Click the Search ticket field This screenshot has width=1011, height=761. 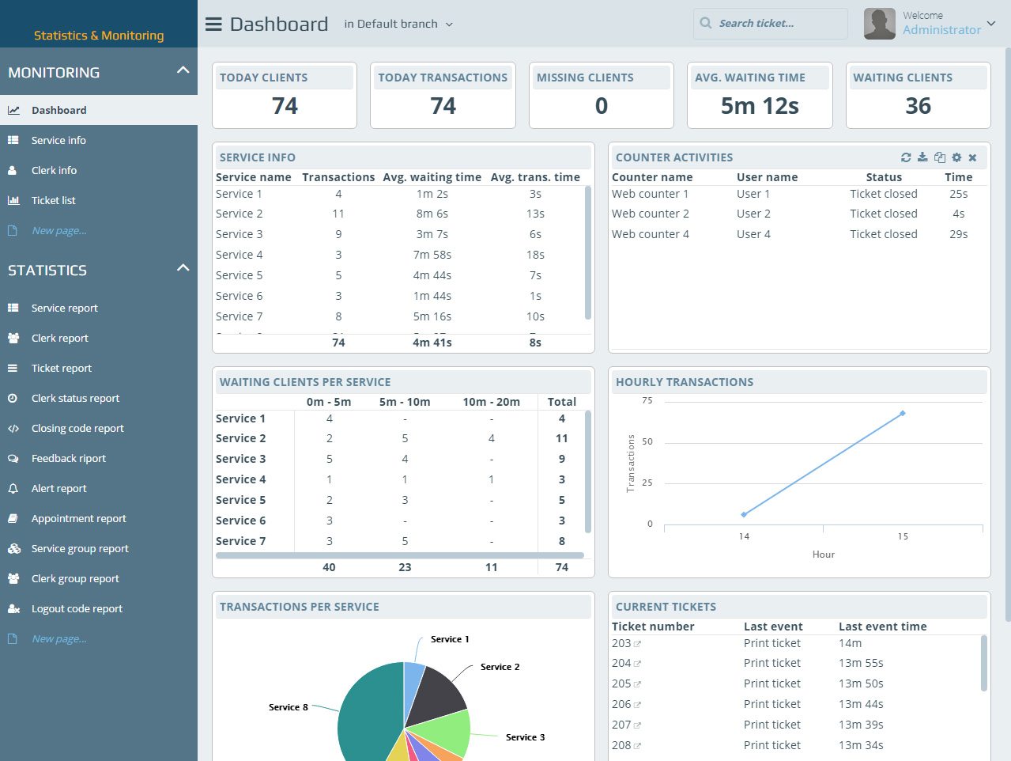point(771,23)
